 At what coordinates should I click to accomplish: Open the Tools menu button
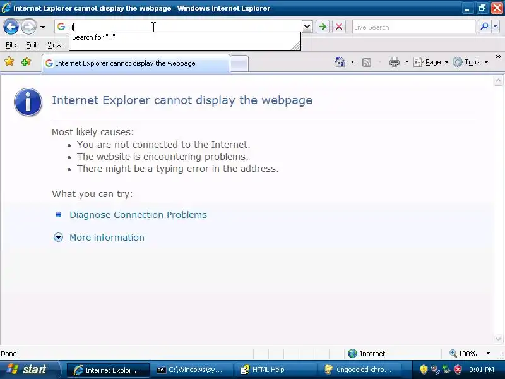point(470,62)
